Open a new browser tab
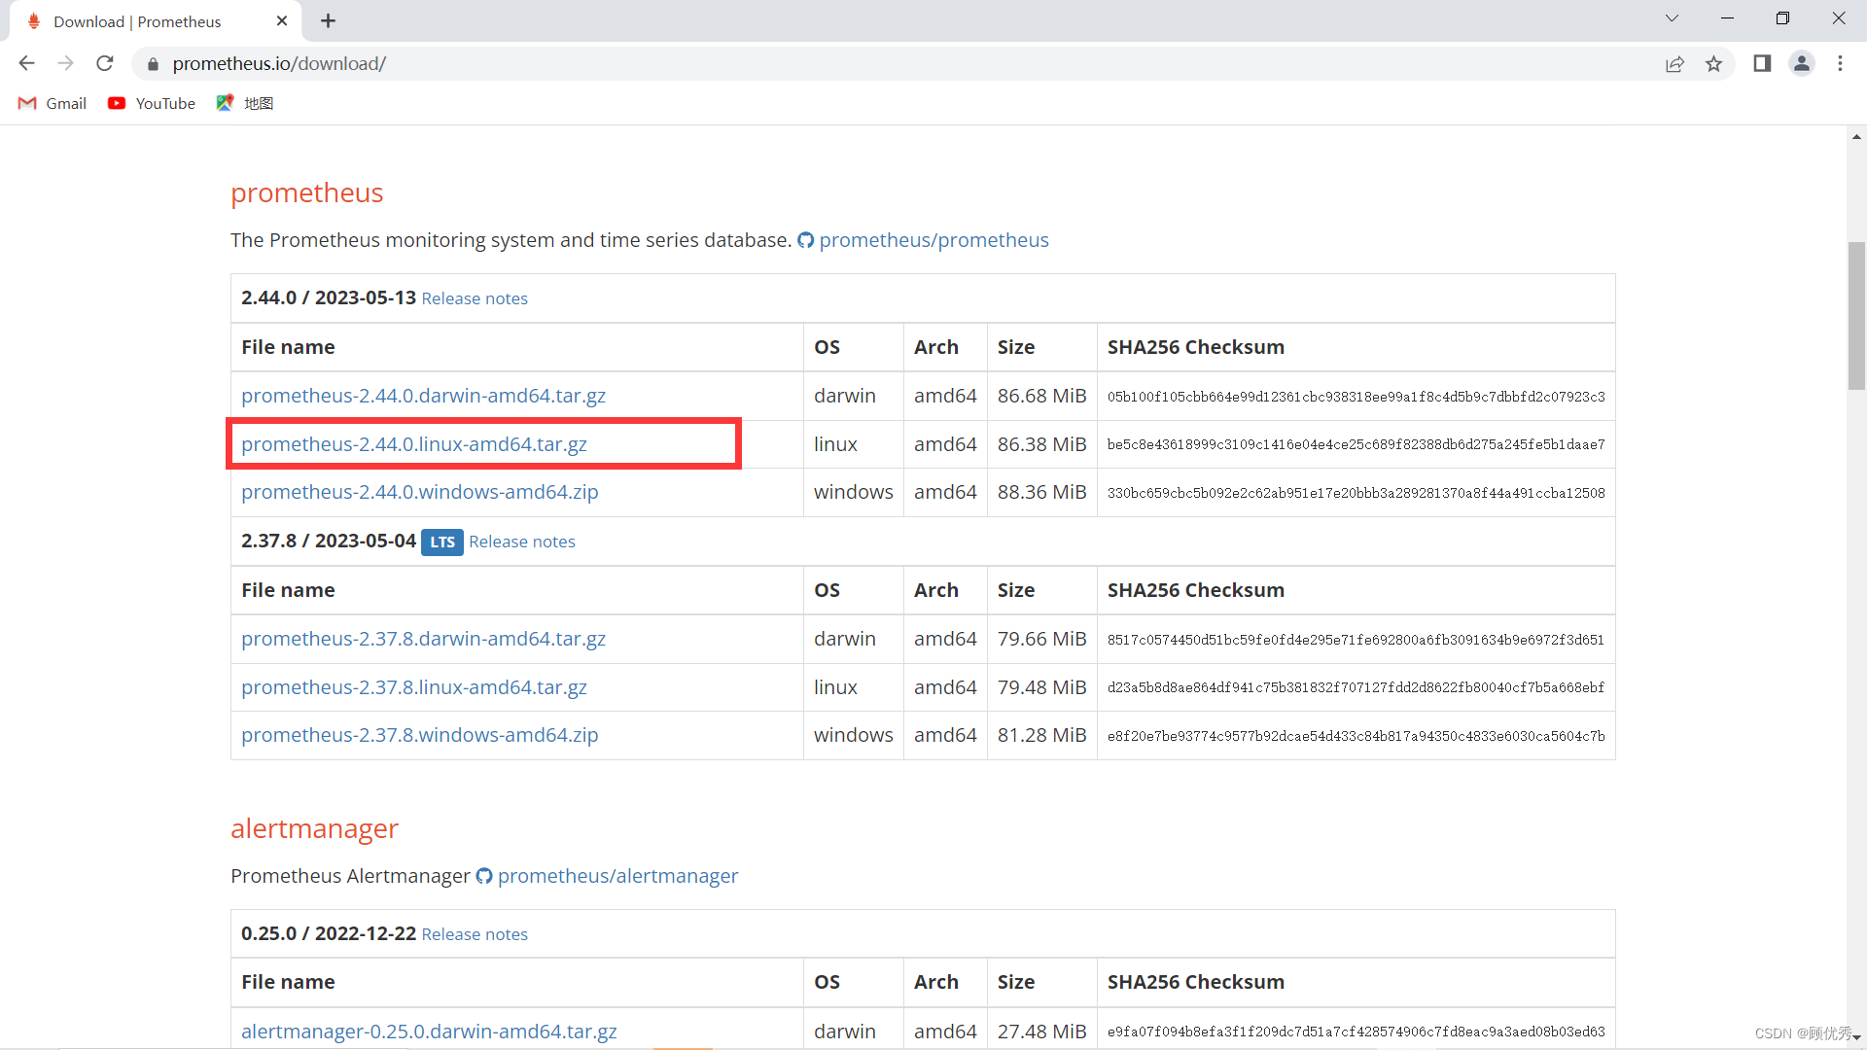 pyautogui.click(x=328, y=20)
